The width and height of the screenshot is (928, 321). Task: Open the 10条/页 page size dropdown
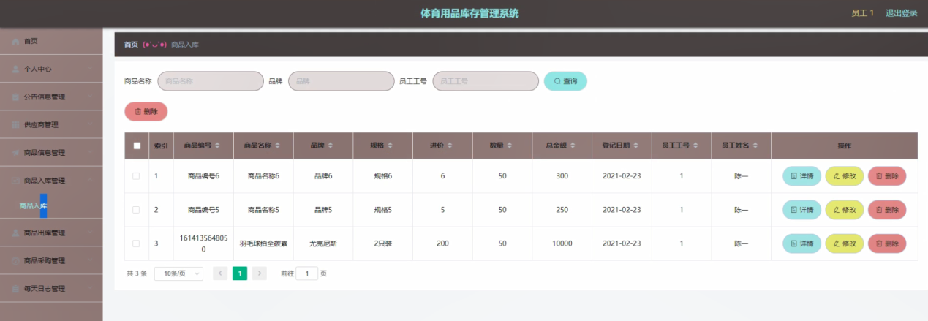178,273
